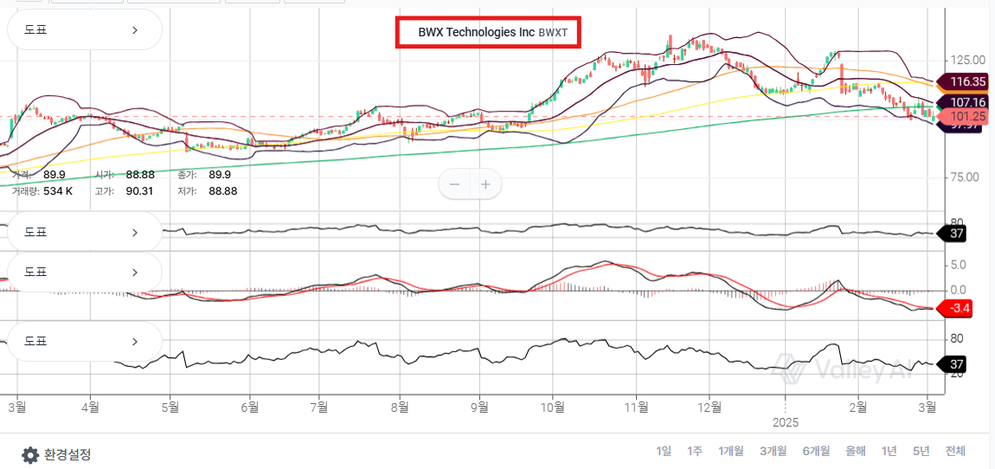
Task: Open the 도표 selector above the MACD panel
Action: coord(84,232)
